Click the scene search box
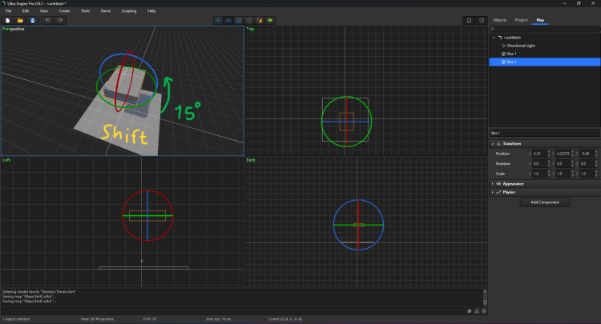This screenshot has height=324, width=601. coord(545,29)
